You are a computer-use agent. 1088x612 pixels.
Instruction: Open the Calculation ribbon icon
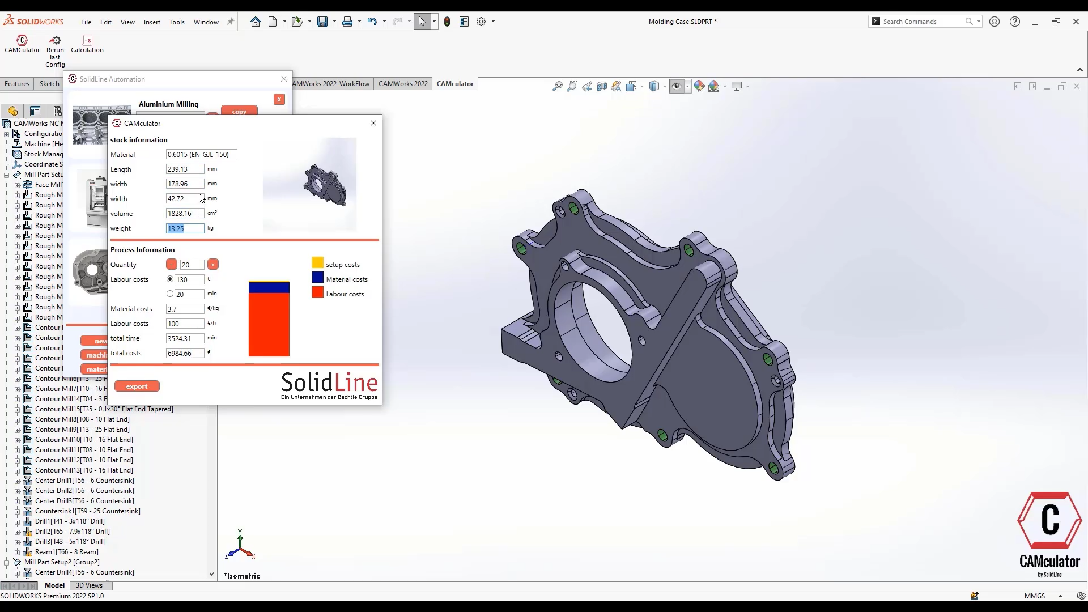tap(87, 40)
